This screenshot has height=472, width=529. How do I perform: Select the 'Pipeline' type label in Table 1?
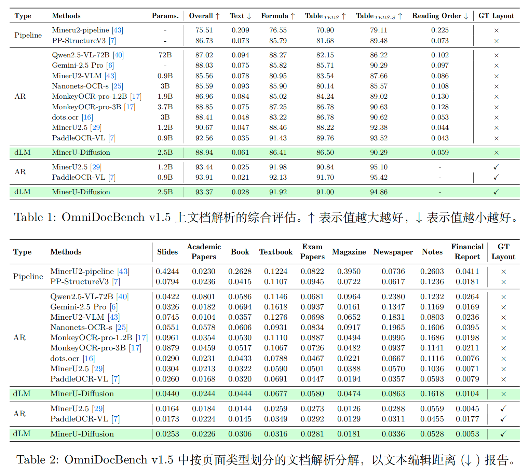click(x=28, y=35)
